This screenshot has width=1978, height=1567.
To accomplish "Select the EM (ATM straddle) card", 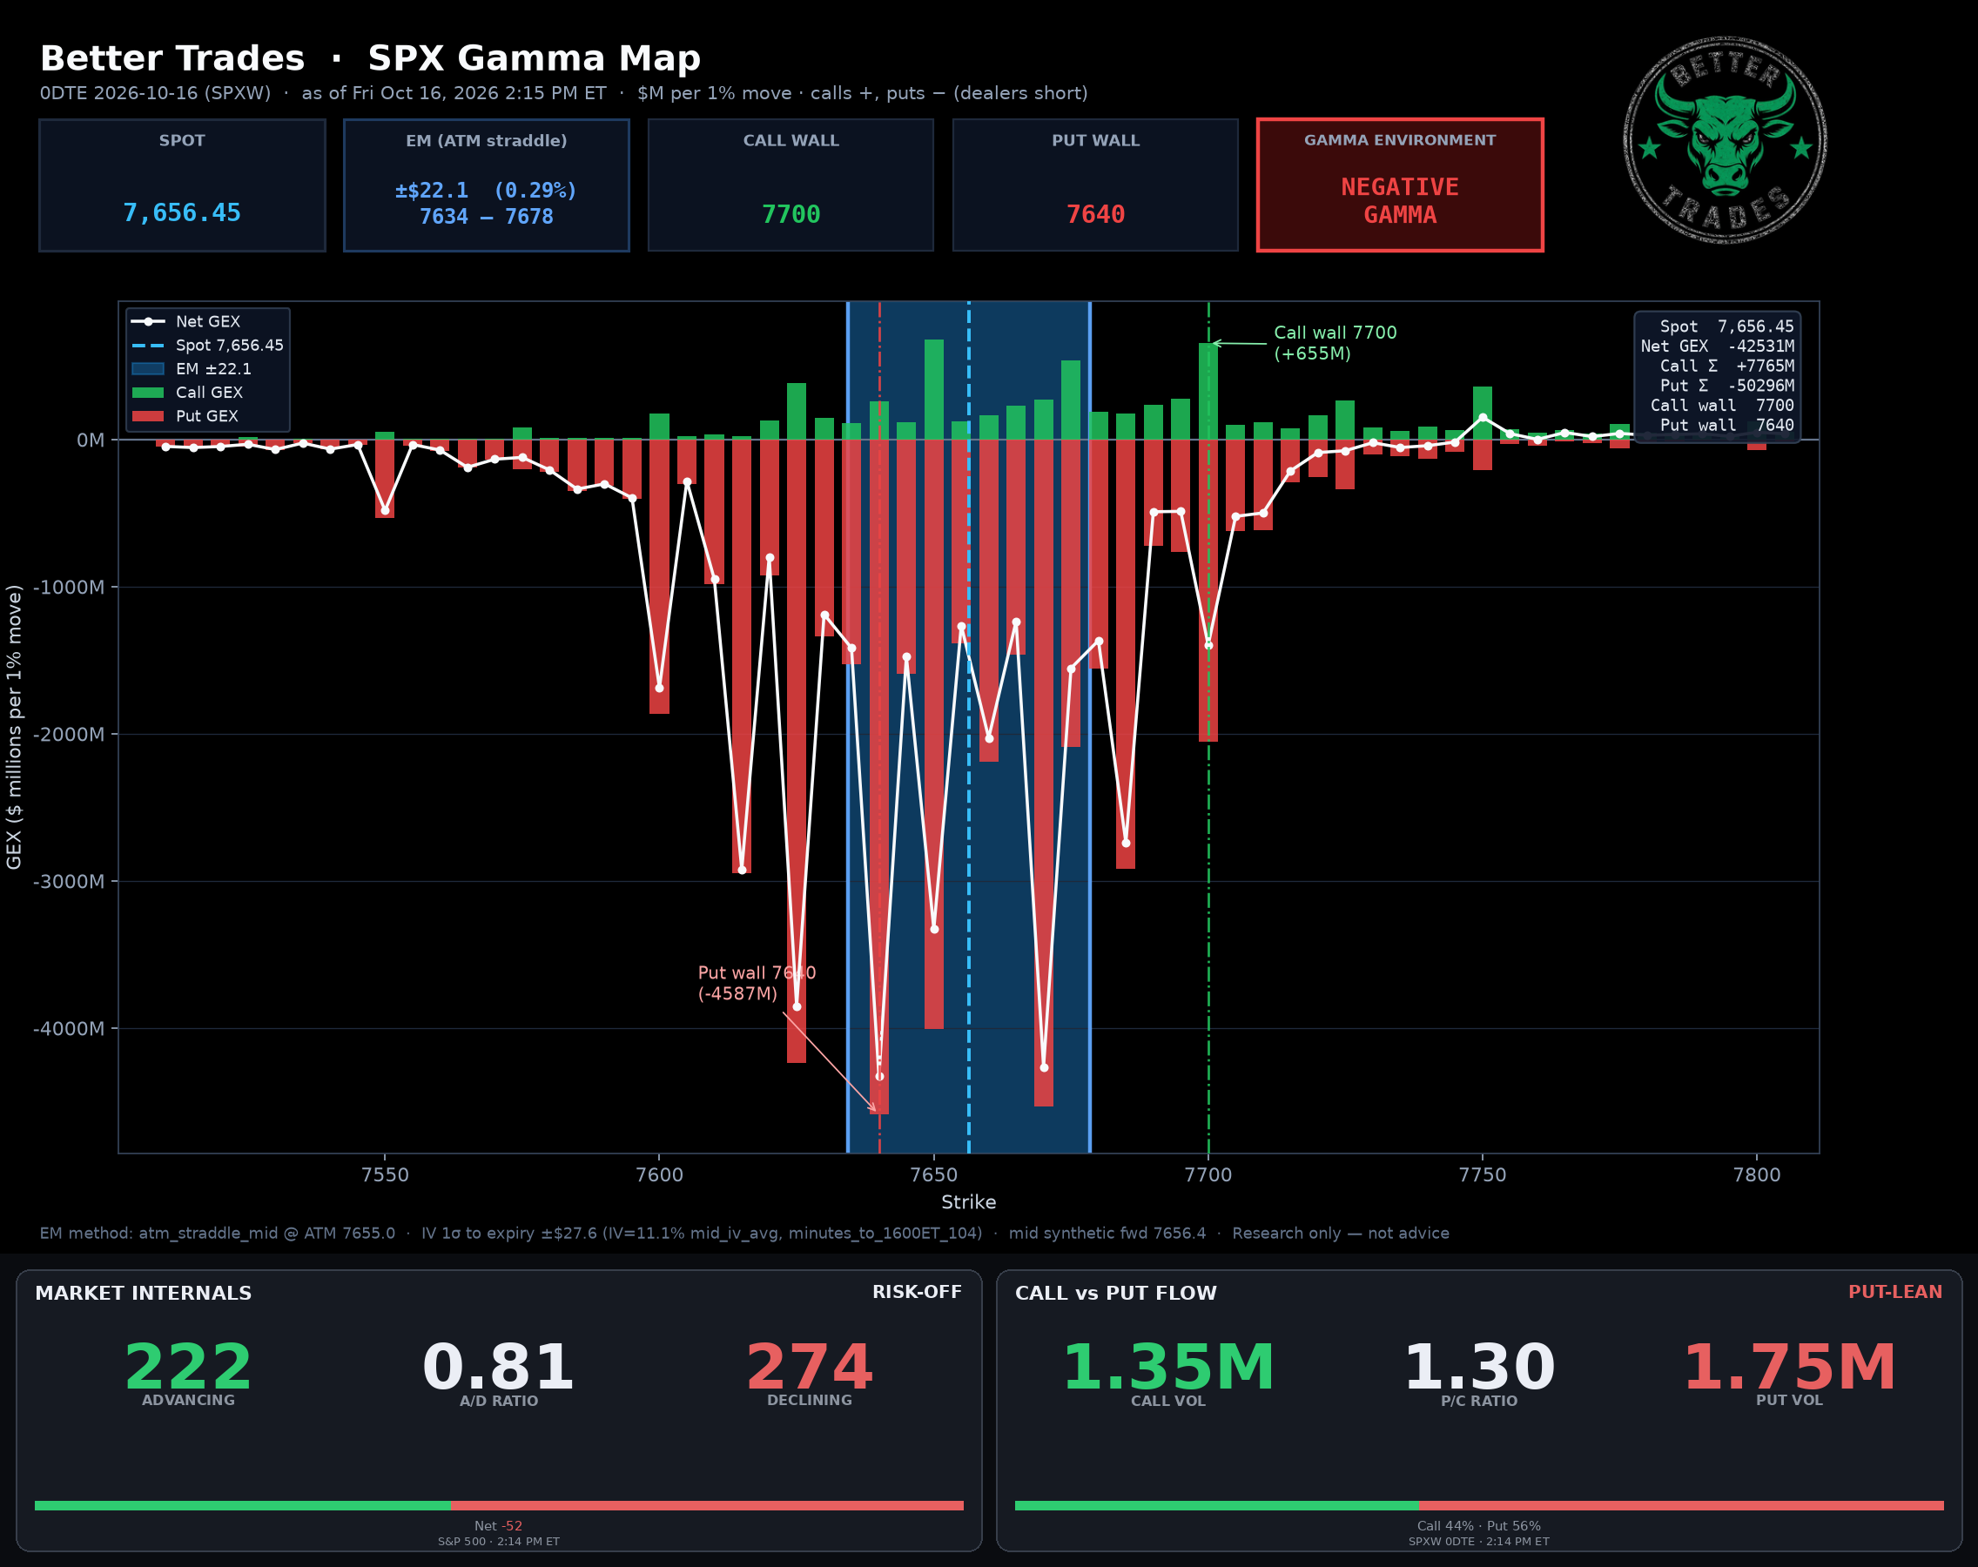I will click(487, 185).
